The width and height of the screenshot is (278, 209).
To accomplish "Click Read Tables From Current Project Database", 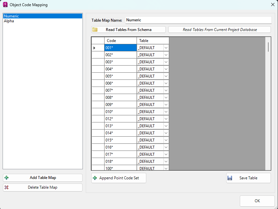I will [219, 30].
